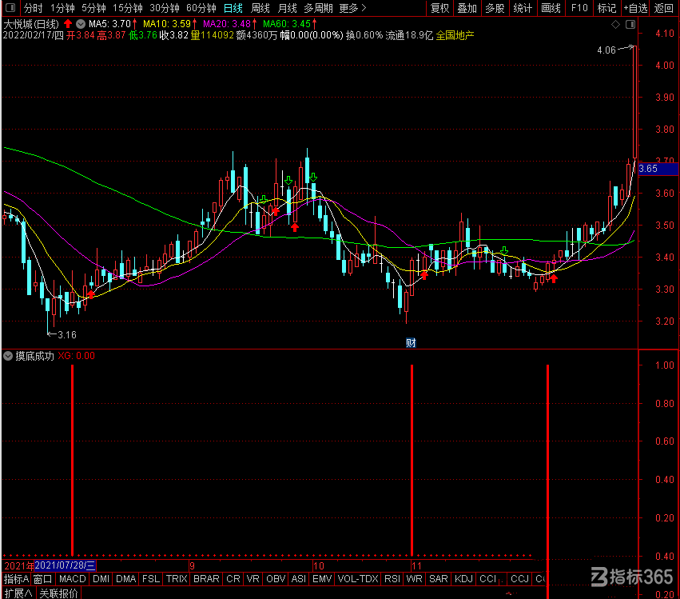Switch to 月线 monthly chart
Image resolution: width=680 pixels, height=599 pixels.
(287, 8)
